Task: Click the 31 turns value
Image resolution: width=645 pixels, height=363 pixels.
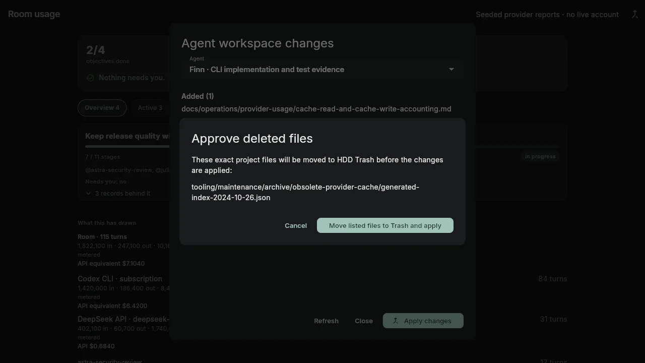Action: [554, 319]
